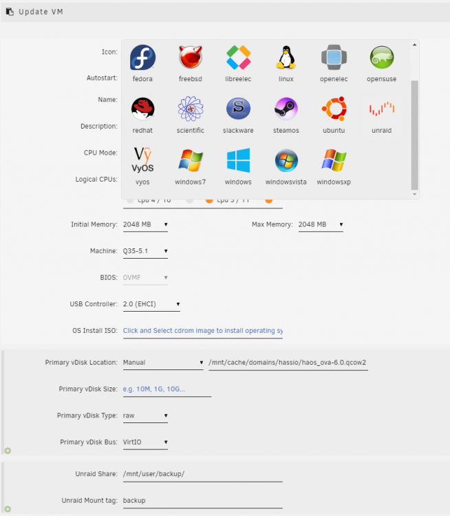Choose the freebsd icon

pos(191,58)
